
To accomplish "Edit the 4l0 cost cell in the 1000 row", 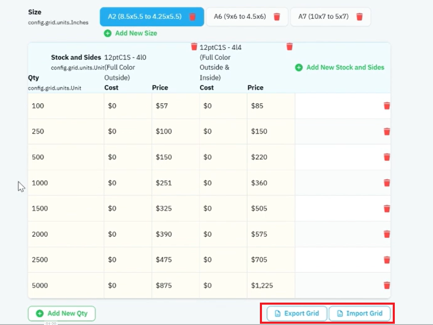I will 128,183.
